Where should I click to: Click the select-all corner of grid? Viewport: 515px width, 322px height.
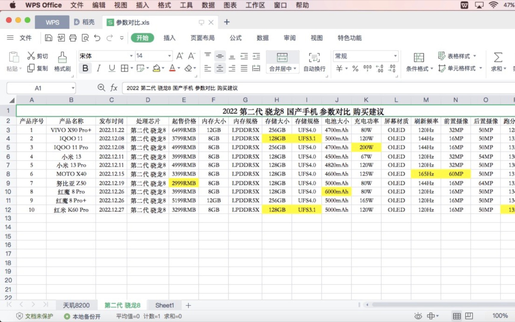12,100
